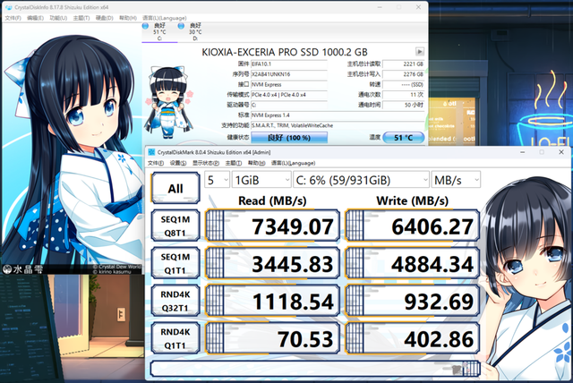The image size is (573, 383).
Task: Select the C: drive status icon in CrystalDiskInfo
Action: click(145, 26)
